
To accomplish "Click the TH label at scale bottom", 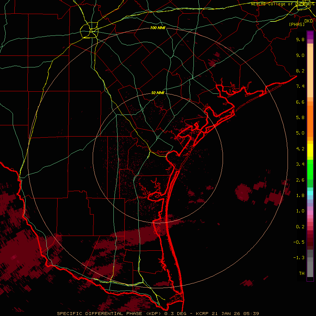I will click(302, 274).
